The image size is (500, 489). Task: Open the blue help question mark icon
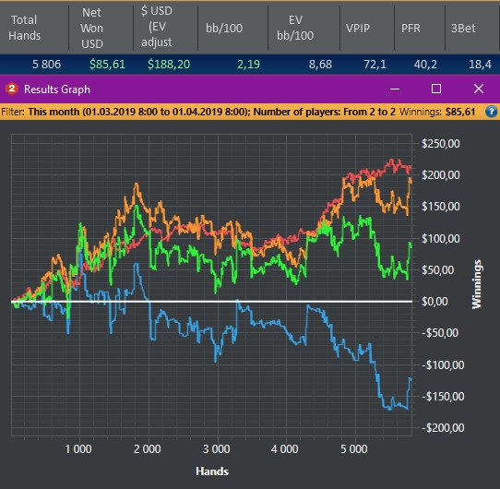[491, 112]
